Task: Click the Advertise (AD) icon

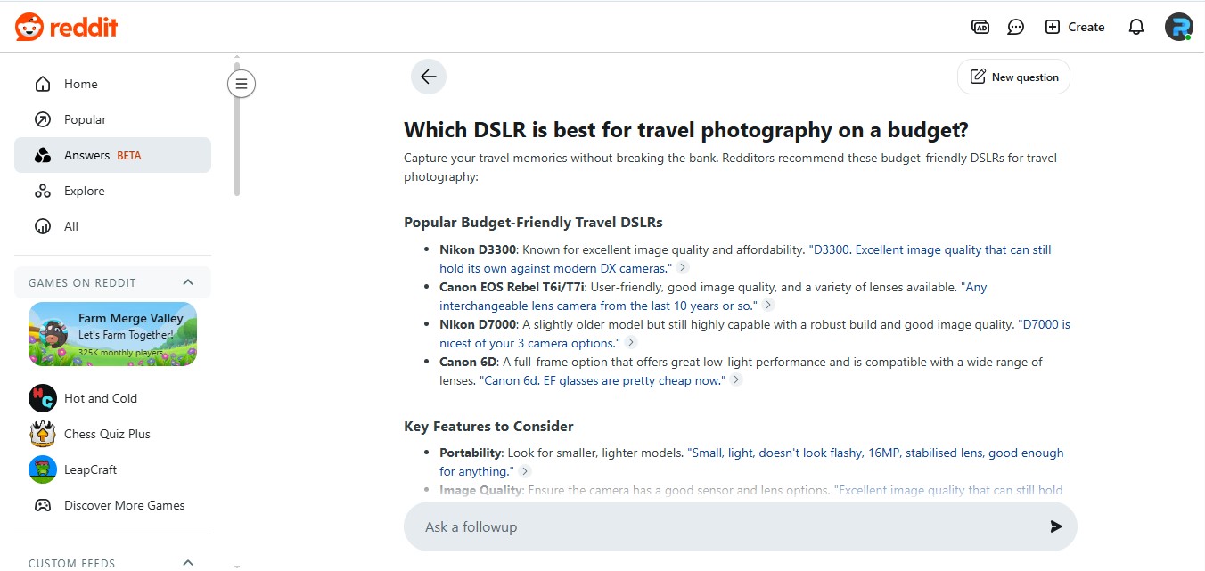Action: point(980,27)
